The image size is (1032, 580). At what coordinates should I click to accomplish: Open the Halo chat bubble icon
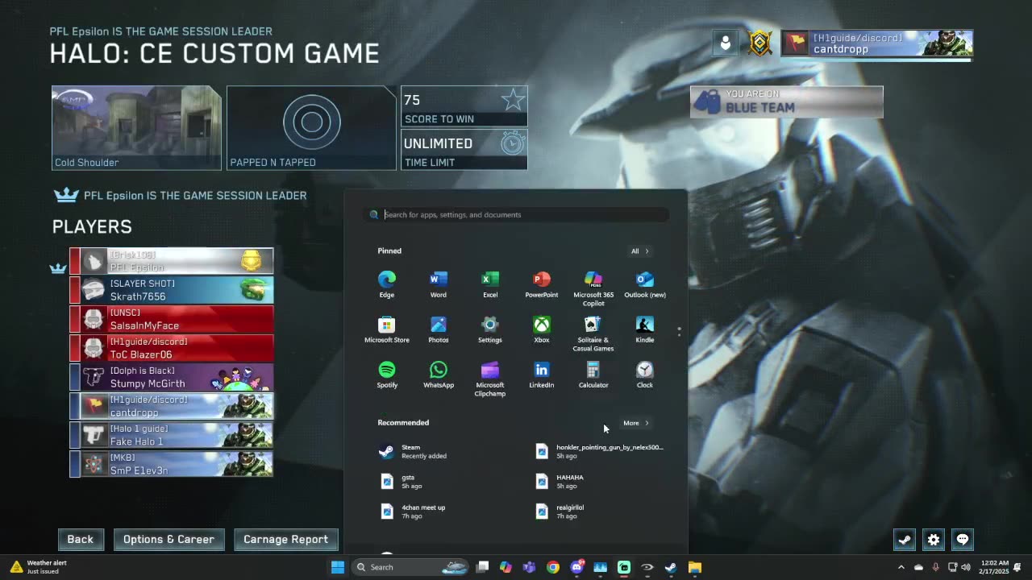tap(963, 540)
